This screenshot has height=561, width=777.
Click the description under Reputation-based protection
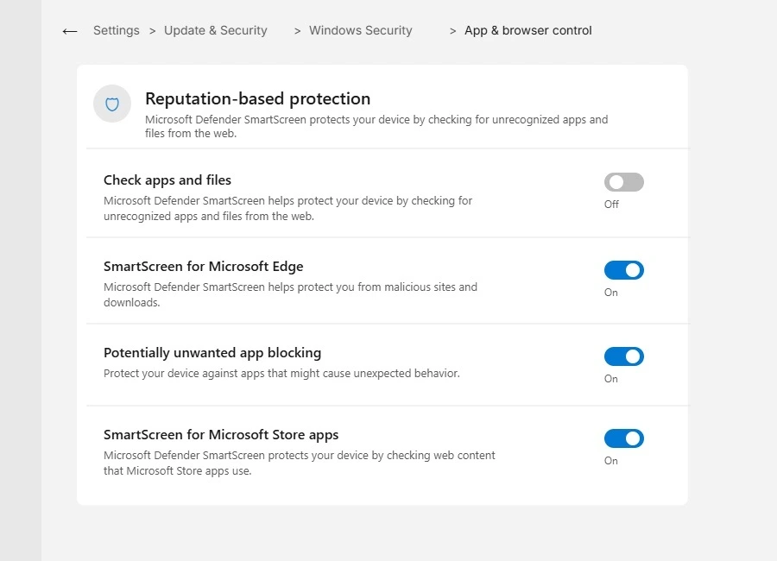(x=376, y=126)
